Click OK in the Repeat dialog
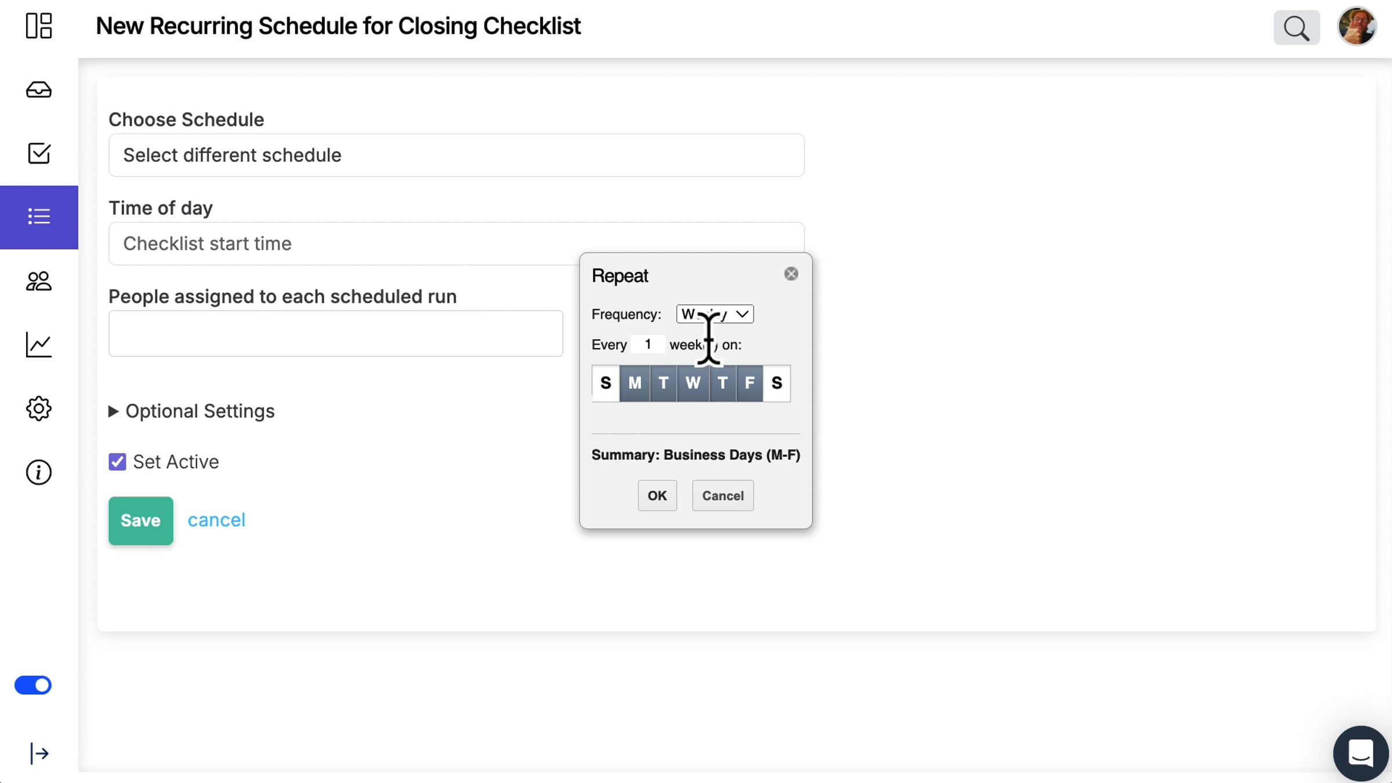 pos(657,495)
